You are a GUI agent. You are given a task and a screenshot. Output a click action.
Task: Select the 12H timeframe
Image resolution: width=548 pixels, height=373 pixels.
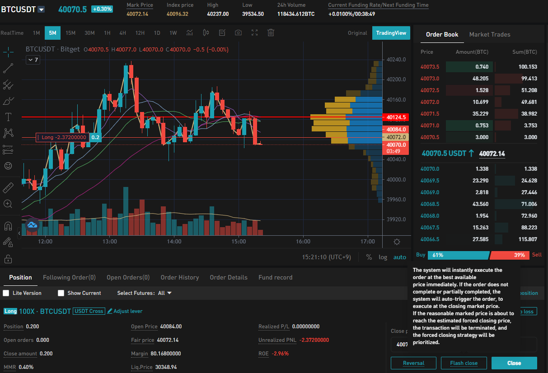coord(140,33)
